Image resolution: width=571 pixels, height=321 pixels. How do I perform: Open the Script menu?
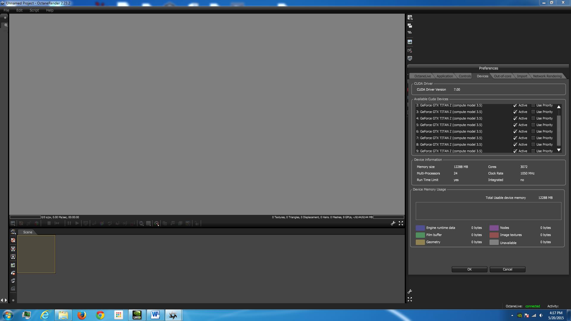[34, 10]
